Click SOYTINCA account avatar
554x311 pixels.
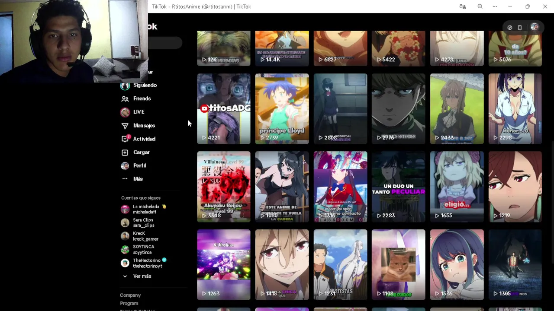pyautogui.click(x=125, y=250)
